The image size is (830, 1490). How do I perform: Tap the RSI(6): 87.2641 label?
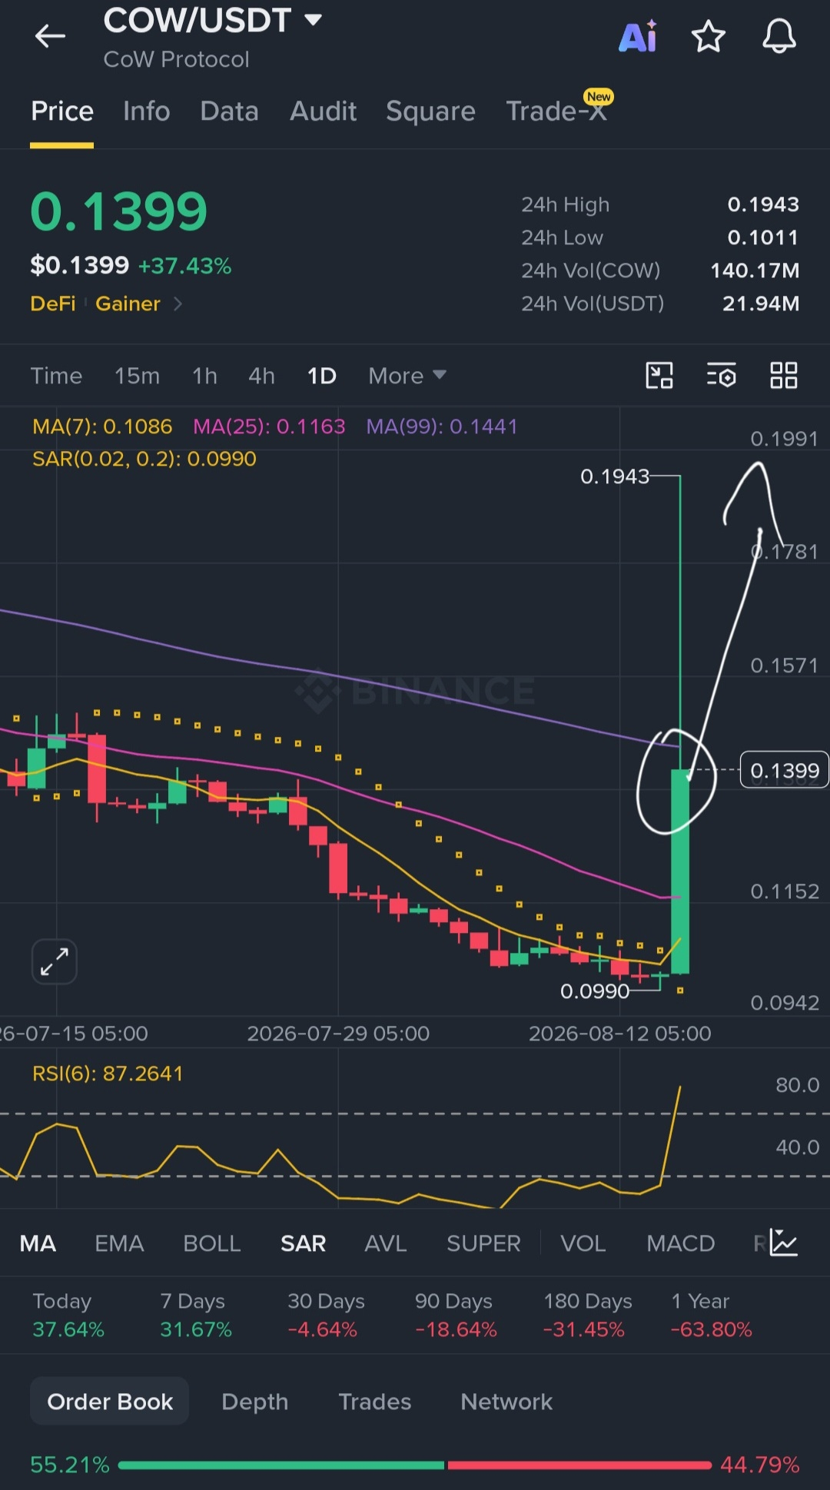pos(108,1074)
